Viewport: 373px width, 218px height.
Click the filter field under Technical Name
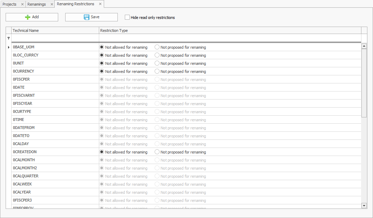pyautogui.click(x=54, y=38)
